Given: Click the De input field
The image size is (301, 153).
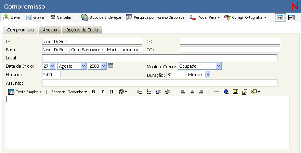Looking at the screenshot, I should [92, 41].
